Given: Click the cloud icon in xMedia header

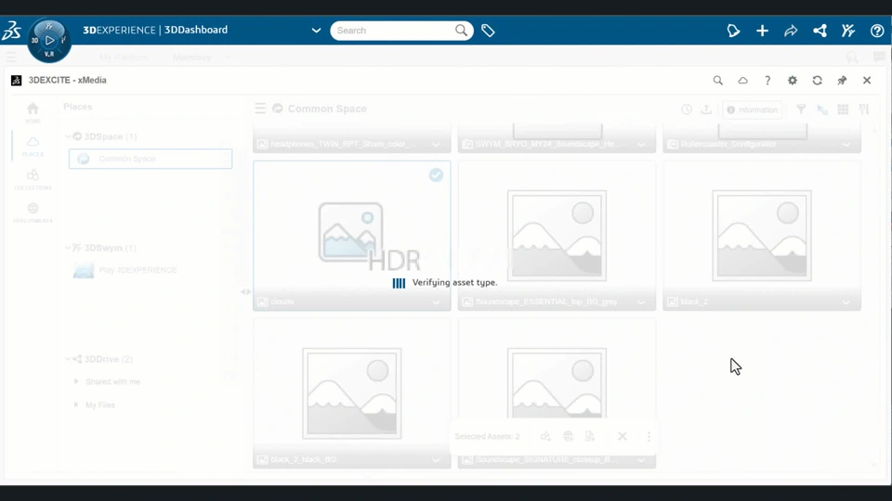Looking at the screenshot, I should (x=743, y=81).
